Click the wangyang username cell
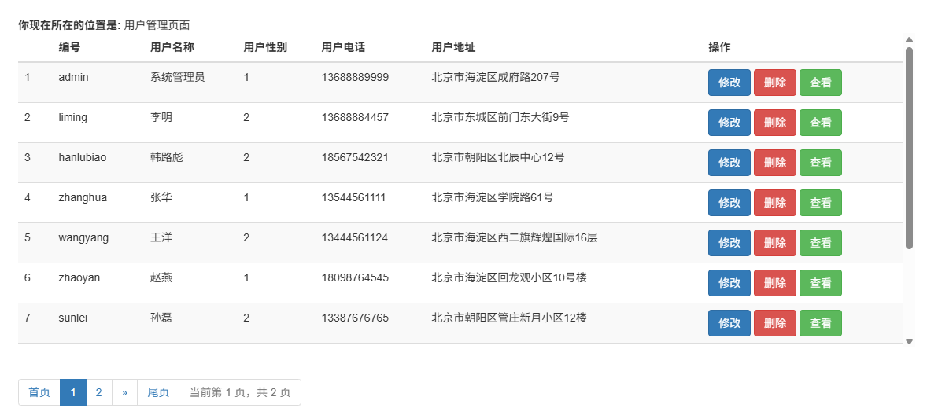Viewport: 938px width, 419px height. [x=83, y=237]
